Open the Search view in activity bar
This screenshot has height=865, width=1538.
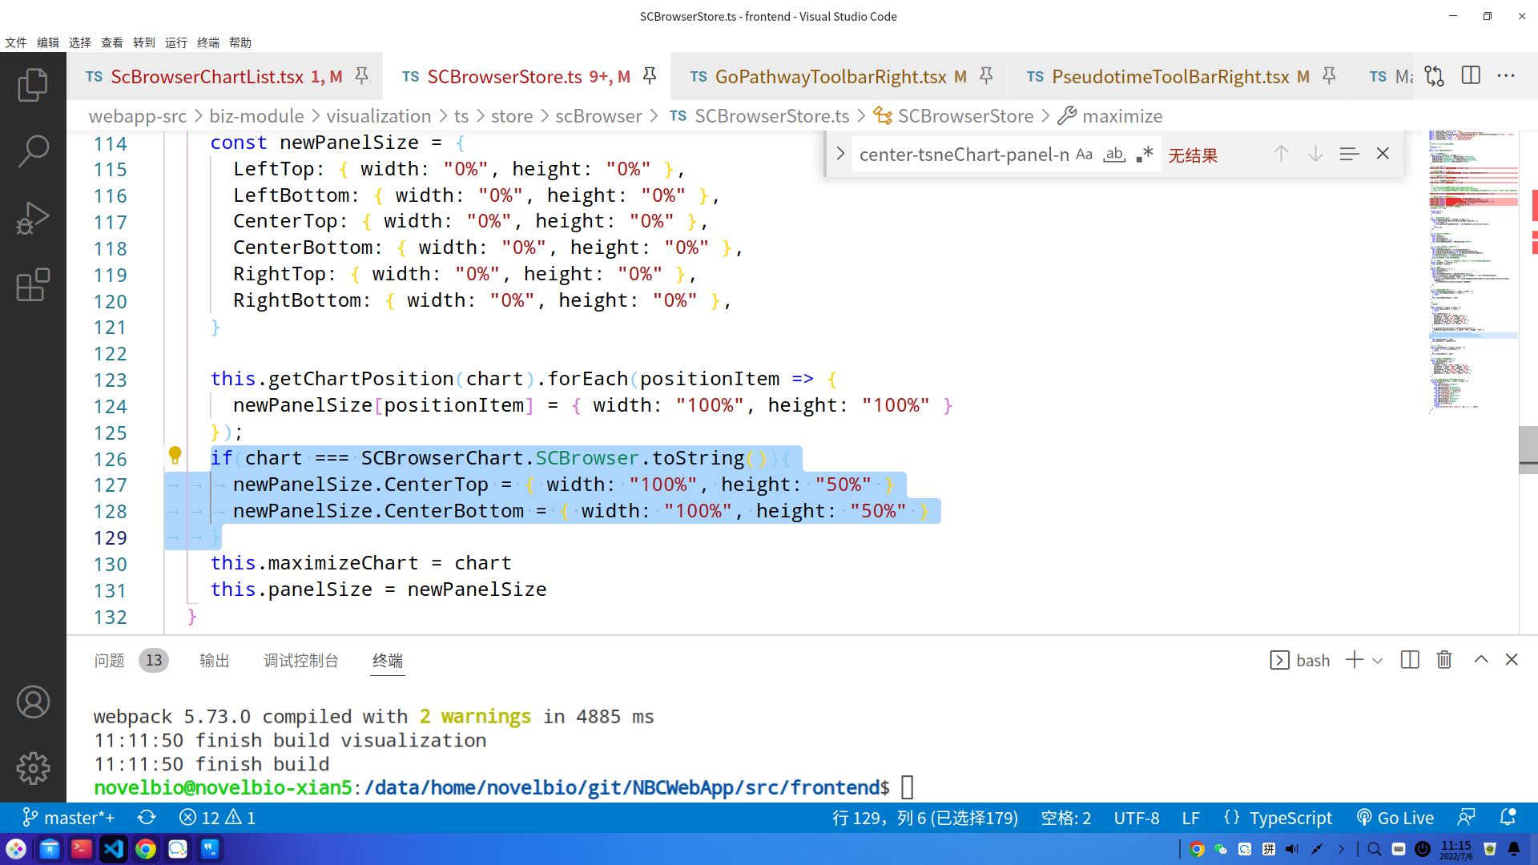click(x=33, y=151)
